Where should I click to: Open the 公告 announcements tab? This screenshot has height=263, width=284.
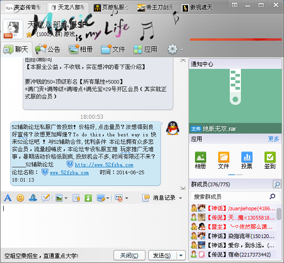pos(48,49)
